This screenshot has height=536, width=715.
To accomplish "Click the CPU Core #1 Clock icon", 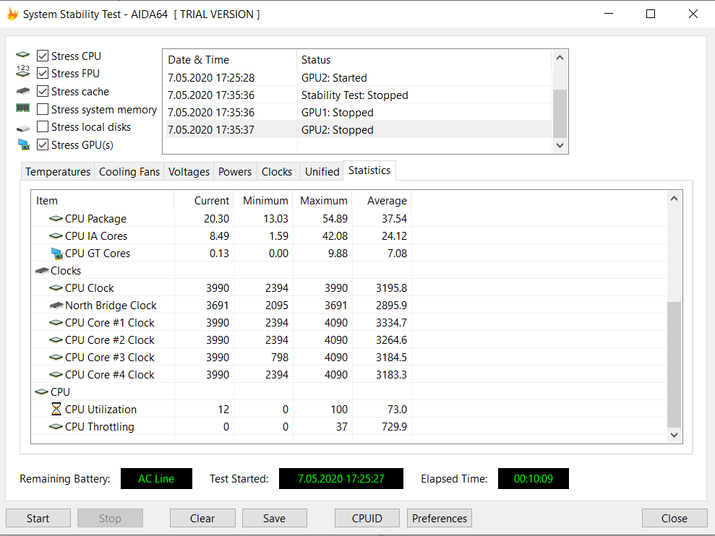I will (x=56, y=323).
